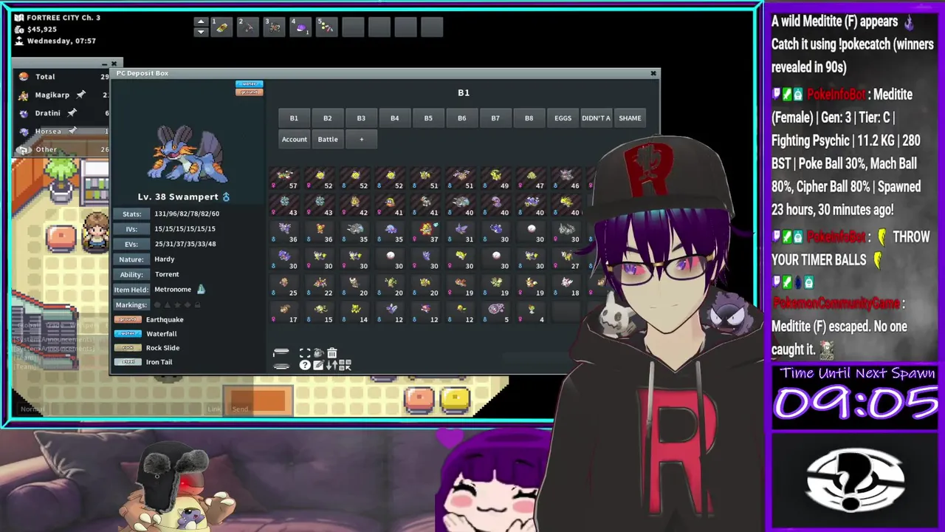
Task: Select the level 37 Pokémon in box
Action: (x=426, y=232)
